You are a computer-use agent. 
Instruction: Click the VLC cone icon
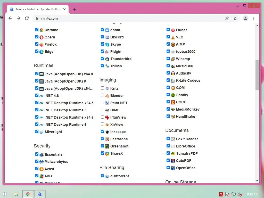click(x=173, y=37)
